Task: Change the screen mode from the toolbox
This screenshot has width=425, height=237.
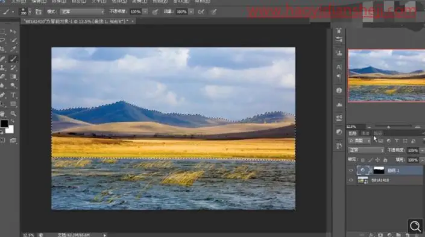Action: [13, 141]
